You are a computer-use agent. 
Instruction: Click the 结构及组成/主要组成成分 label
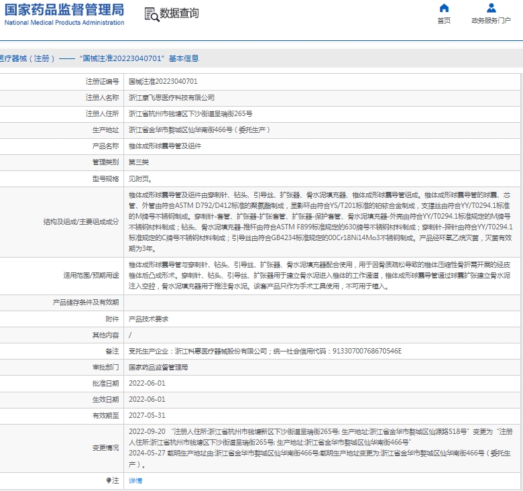click(81, 222)
